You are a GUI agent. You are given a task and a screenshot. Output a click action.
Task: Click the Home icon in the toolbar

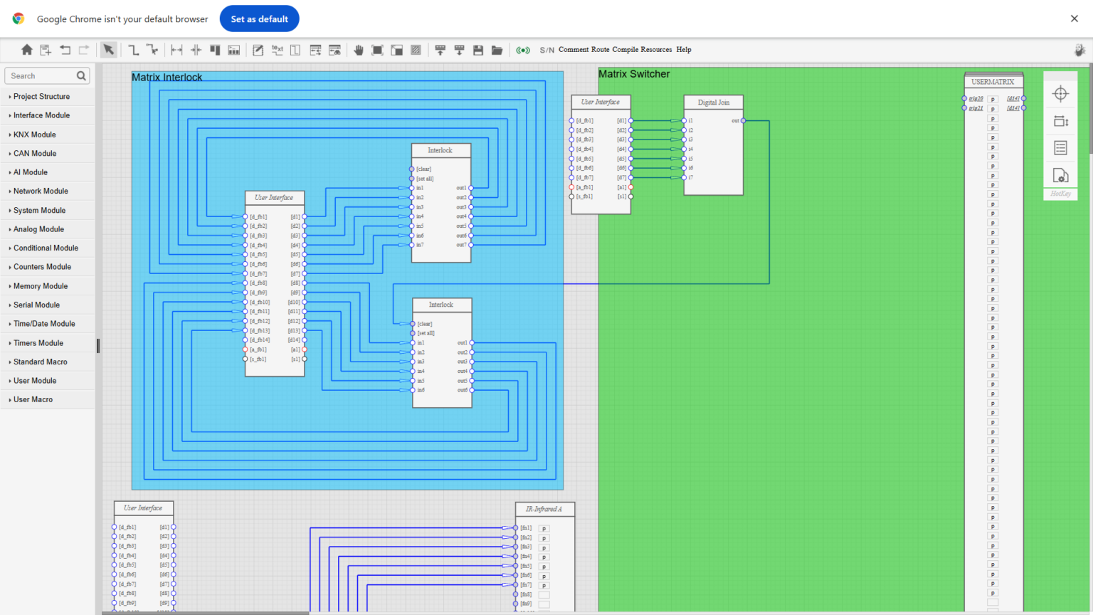coord(27,50)
